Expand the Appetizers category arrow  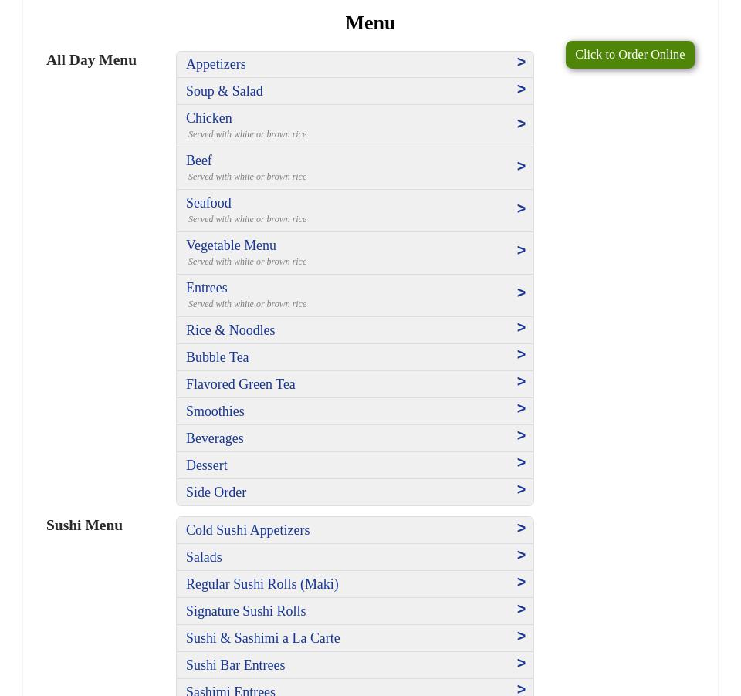521,63
